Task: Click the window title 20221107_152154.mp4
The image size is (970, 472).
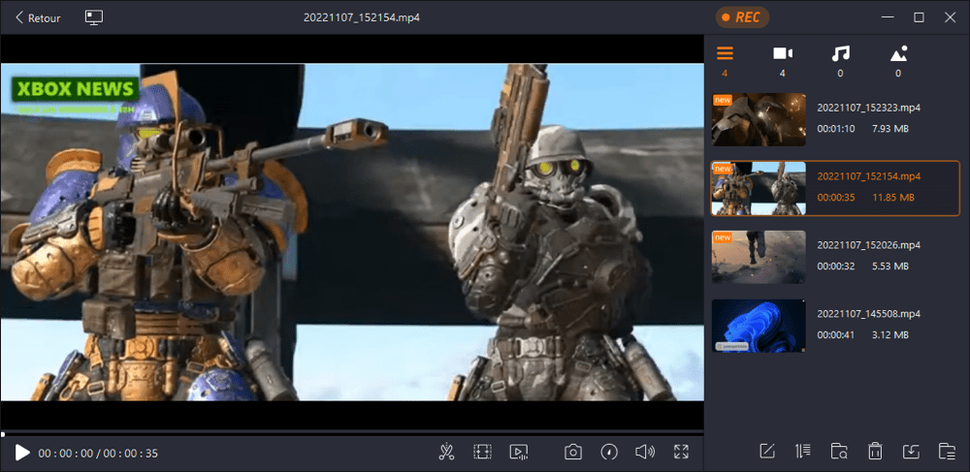Action: (x=362, y=17)
